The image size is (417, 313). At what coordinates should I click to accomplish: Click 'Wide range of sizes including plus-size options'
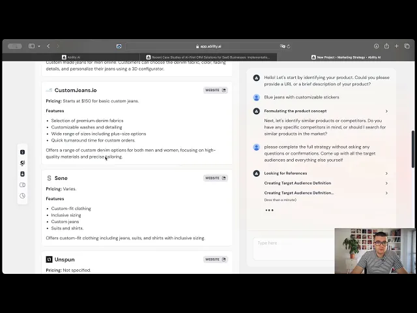98,134
